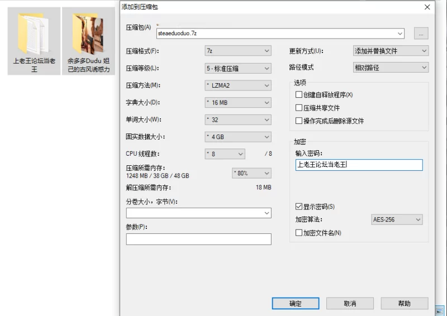Expand the 更新方式 dropdown

coord(391,51)
